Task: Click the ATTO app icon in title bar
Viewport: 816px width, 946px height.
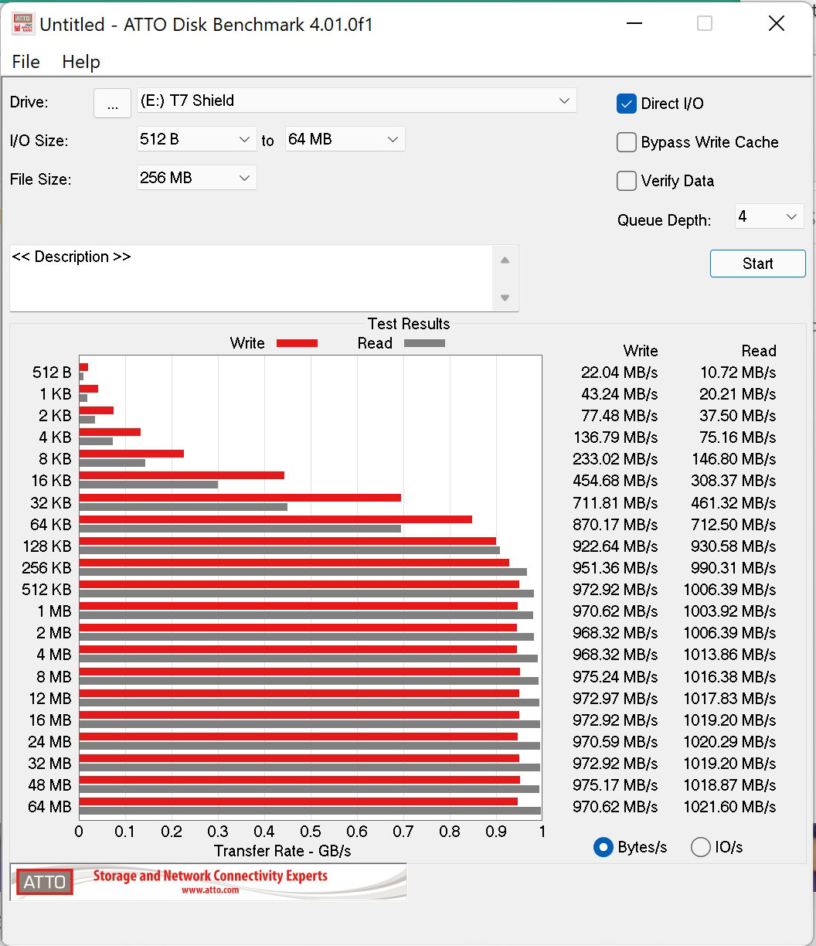Action: click(23, 24)
